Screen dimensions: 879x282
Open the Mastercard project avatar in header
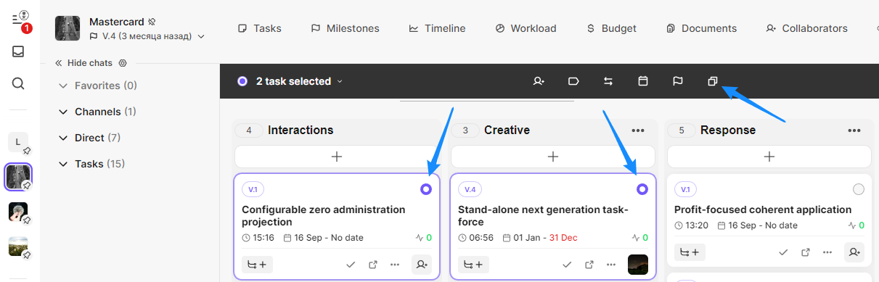pos(68,28)
